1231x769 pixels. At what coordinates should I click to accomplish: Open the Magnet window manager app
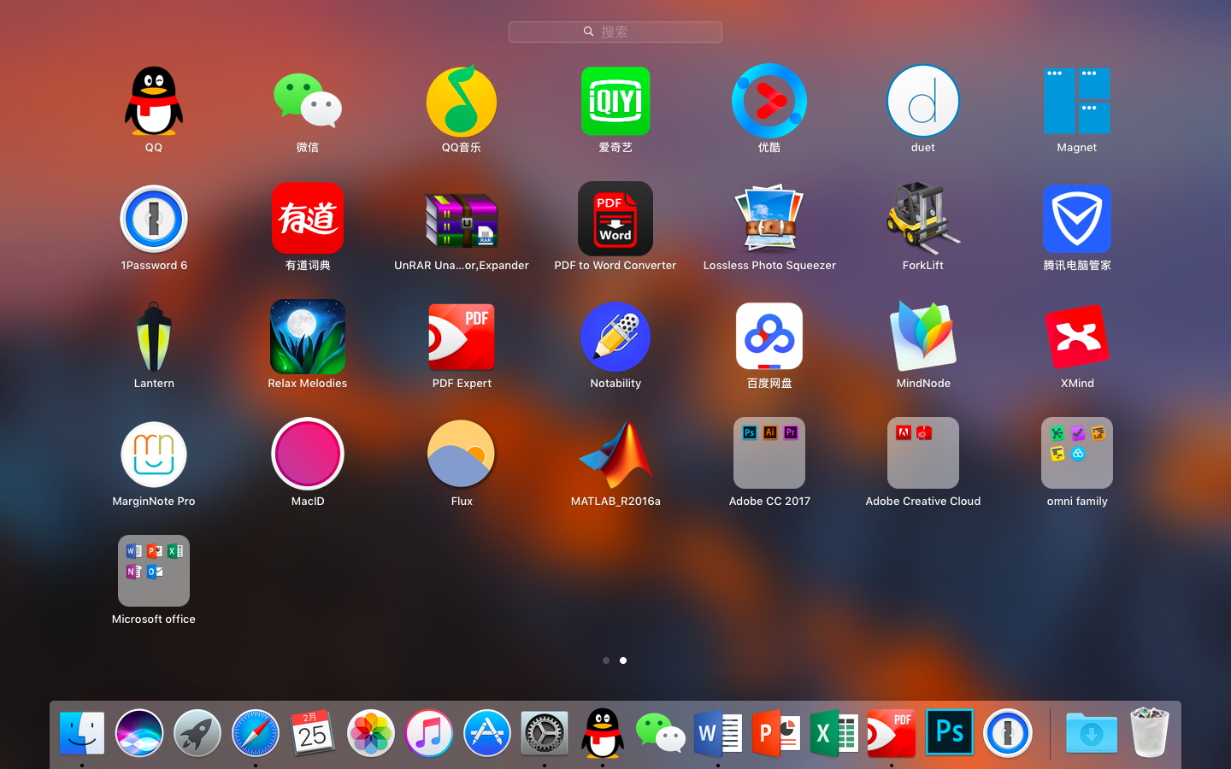click(x=1077, y=102)
